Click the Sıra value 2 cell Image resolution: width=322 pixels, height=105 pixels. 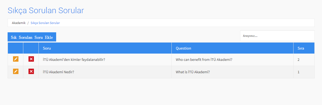pos(304,60)
